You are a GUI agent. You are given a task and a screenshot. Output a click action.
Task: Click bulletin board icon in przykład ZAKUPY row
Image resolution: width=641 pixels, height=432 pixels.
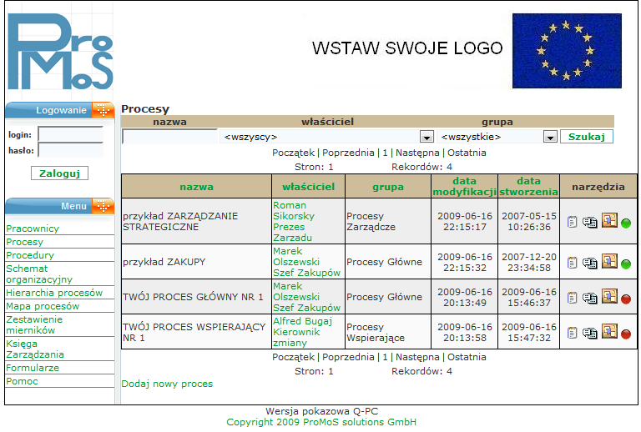(x=609, y=261)
